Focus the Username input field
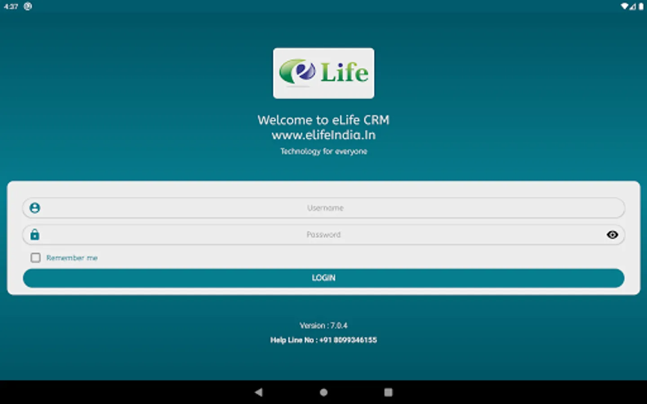This screenshot has height=404, width=647. pos(323,208)
